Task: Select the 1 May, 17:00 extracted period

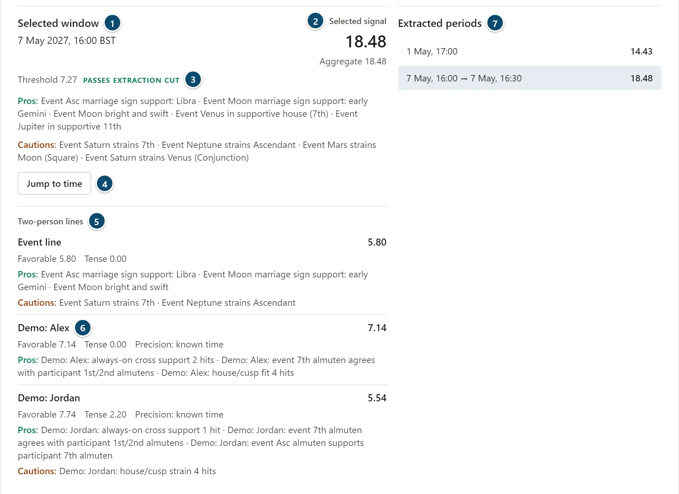Action: tap(529, 51)
